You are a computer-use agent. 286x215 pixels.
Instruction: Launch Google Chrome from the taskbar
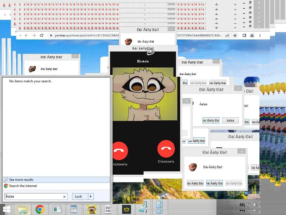tap(40, 209)
